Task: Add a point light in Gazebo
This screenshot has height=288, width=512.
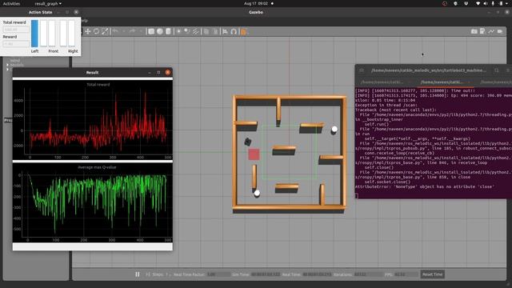Action: pyautogui.click(x=178, y=31)
